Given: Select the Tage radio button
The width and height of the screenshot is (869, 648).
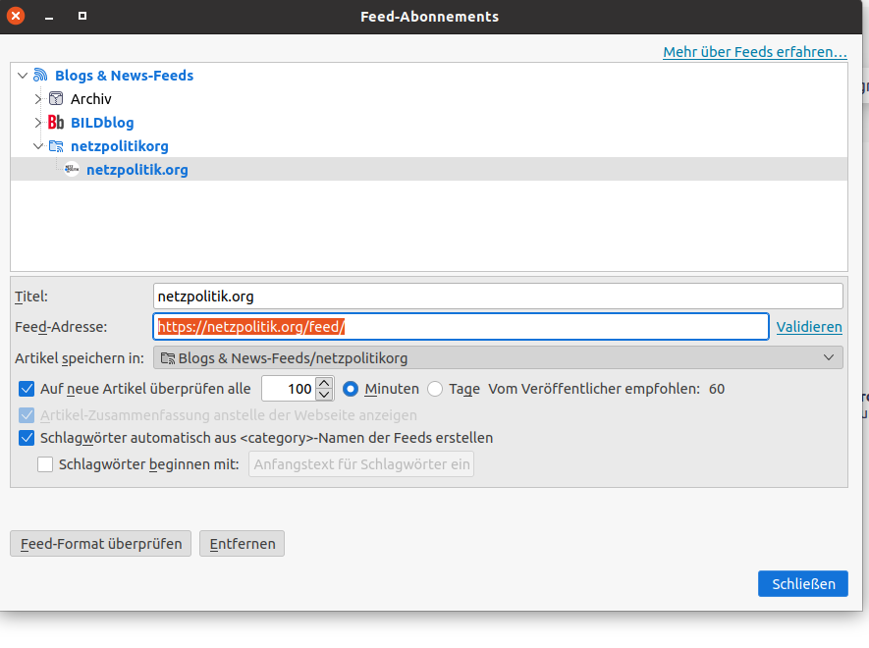Looking at the screenshot, I should pos(435,389).
